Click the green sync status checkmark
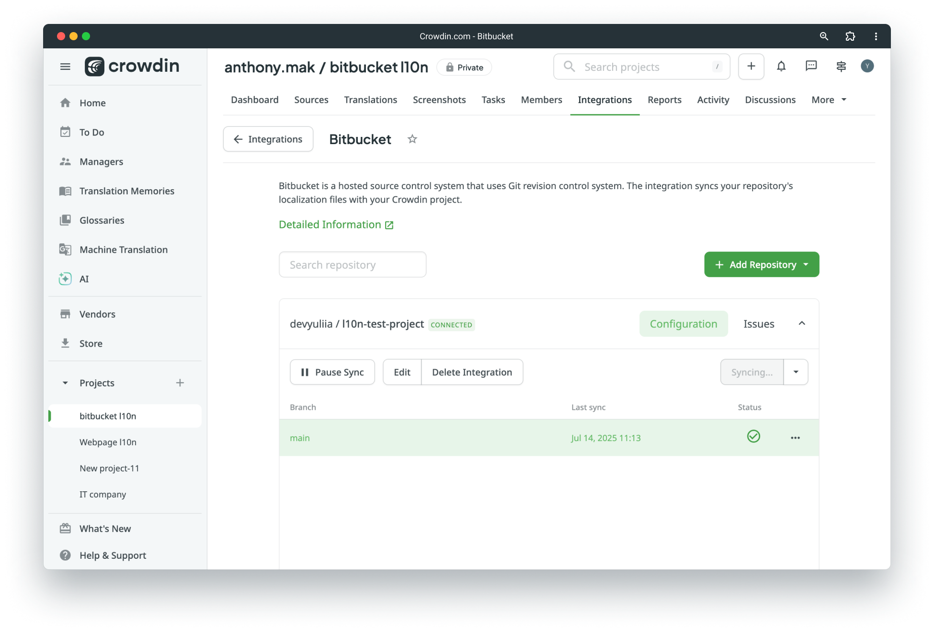934x632 pixels. pyautogui.click(x=753, y=436)
